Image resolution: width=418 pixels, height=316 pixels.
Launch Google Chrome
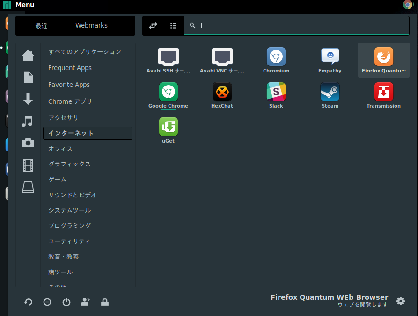tap(168, 95)
